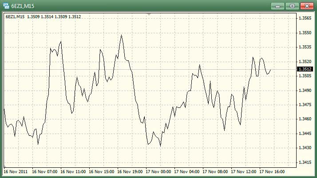
Task: Select the 16 Nov 19:00 time axis label
Action: (130, 171)
